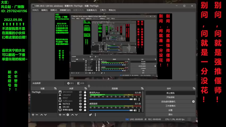The width and height of the screenshot is (226, 127).
Task: Hide the EN-AD source via eye icon
Action: pyautogui.click(x=81, y=107)
